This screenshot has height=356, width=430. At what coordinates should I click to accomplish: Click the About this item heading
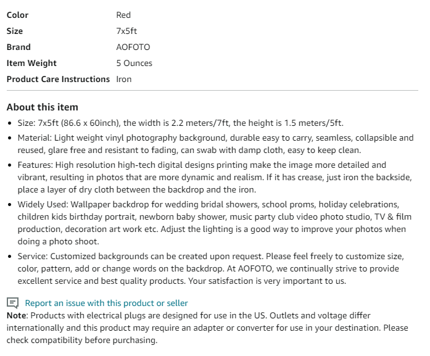click(x=43, y=107)
